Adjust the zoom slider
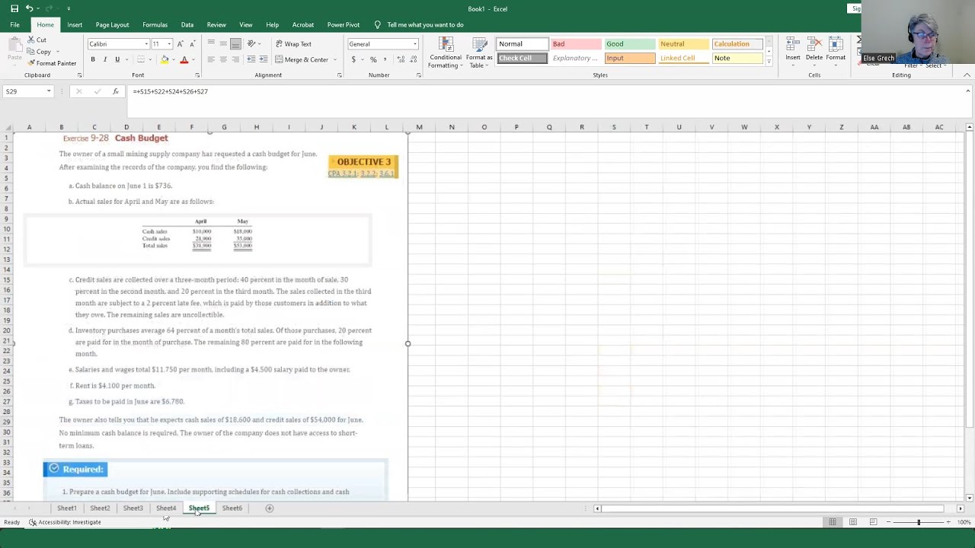Viewport: 975px width, 548px height. pyautogui.click(x=919, y=522)
